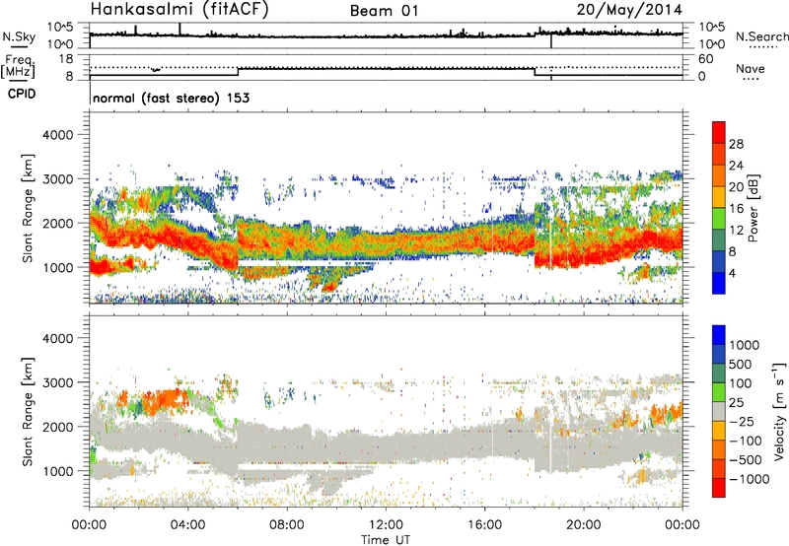Click the right '10^0' noise axis tick

711,43
